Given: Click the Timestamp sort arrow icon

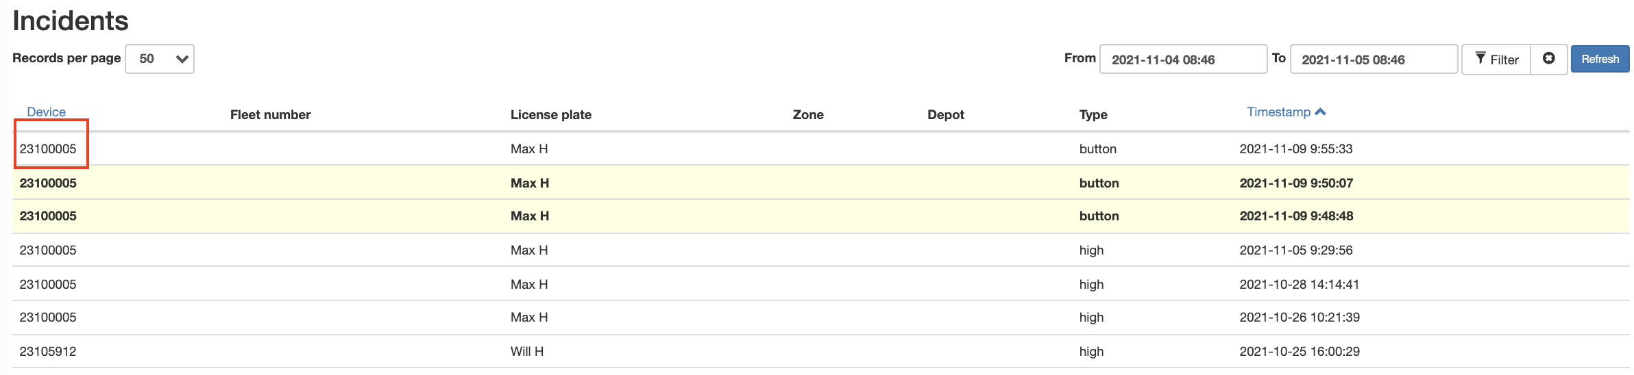Looking at the screenshot, I should (1321, 112).
